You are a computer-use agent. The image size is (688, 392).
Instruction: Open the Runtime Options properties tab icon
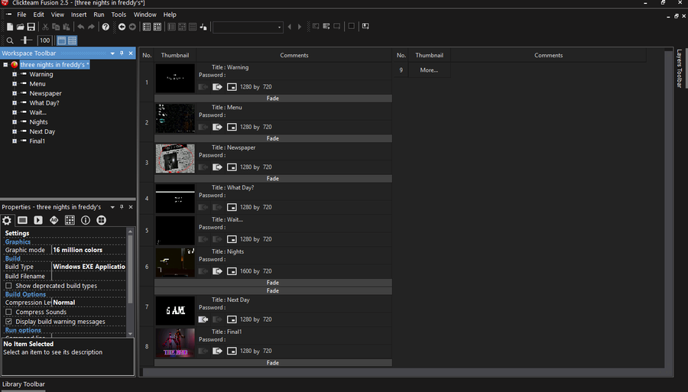38,220
